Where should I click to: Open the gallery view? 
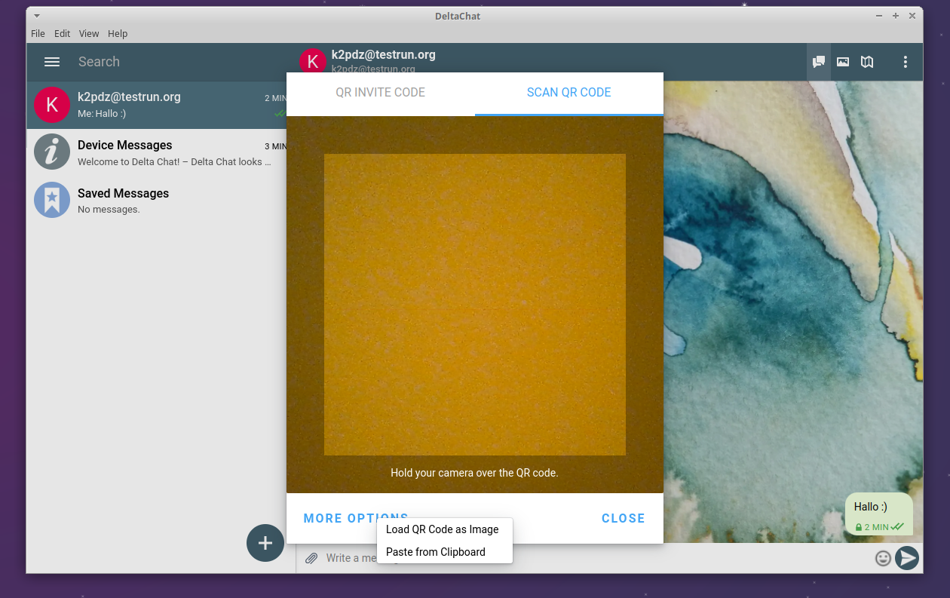click(x=842, y=62)
